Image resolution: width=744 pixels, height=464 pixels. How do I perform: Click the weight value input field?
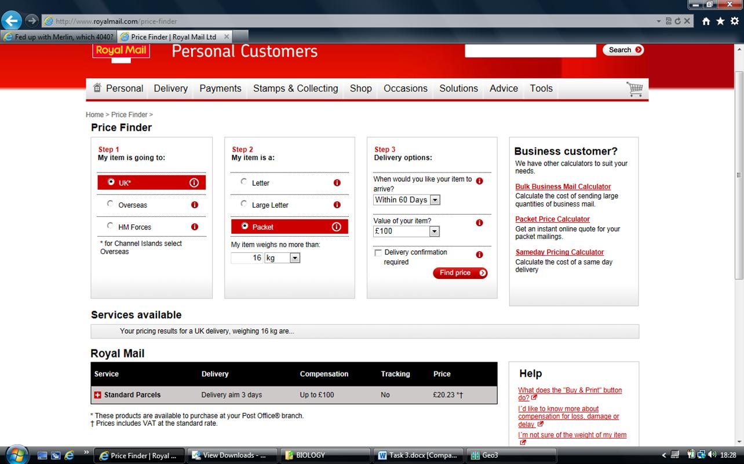(247, 258)
